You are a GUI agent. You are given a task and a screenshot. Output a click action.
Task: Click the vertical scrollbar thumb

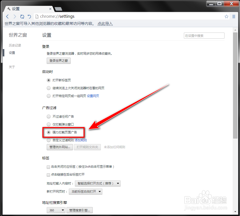(x=235, y=85)
